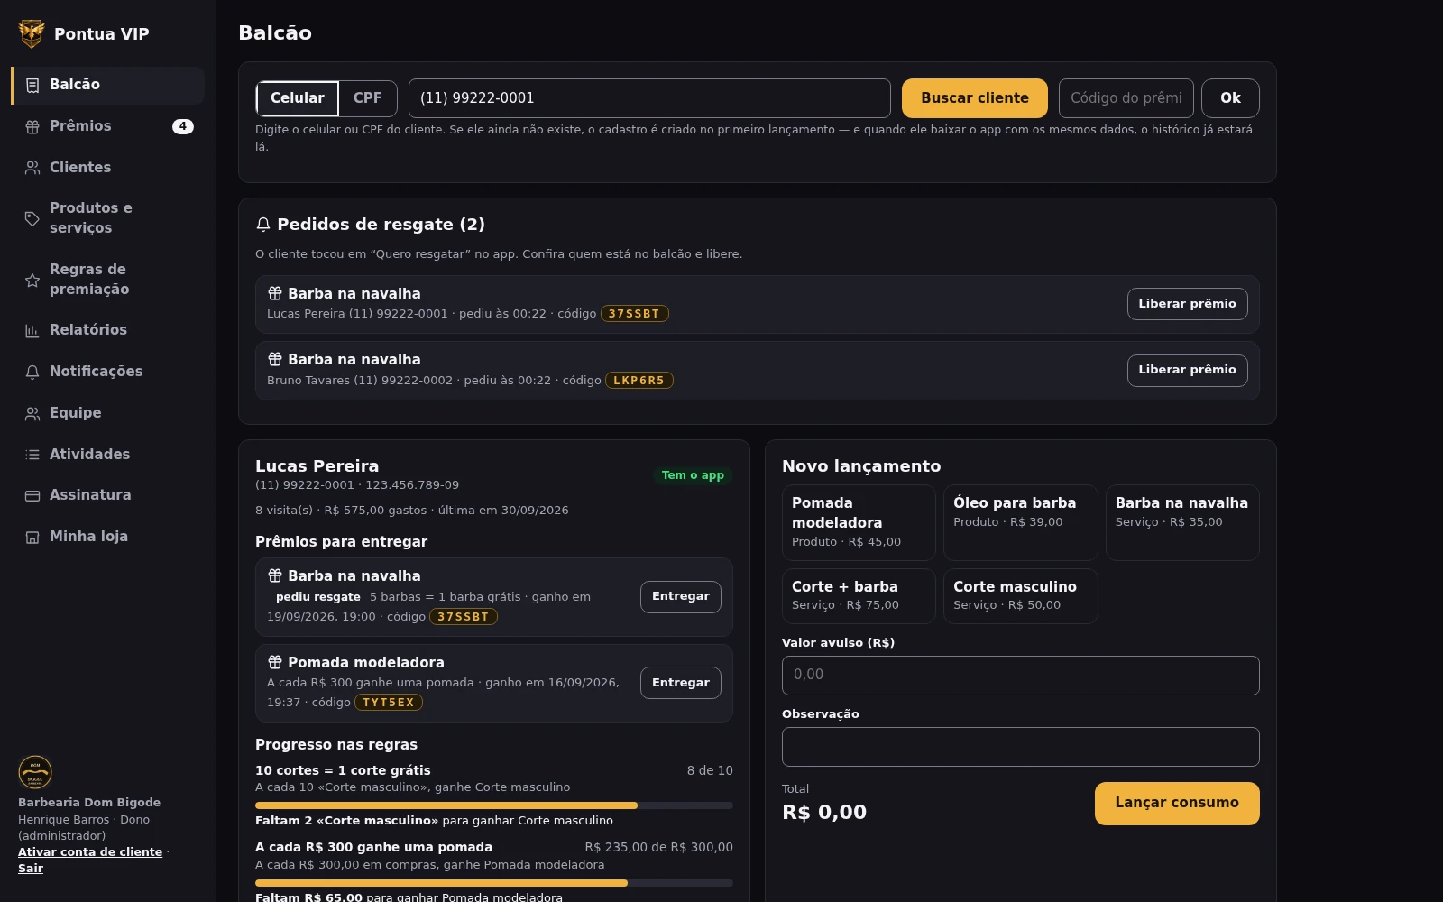Select the Celular search mode
Screen dimensions: 1443x902
click(x=298, y=98)
